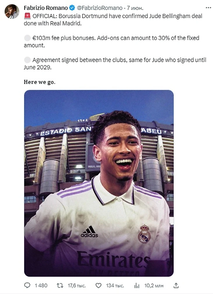Open the Fabrizio Romano display name link
Viewport: 213px width, 294px height.
(x=46, y=8)
